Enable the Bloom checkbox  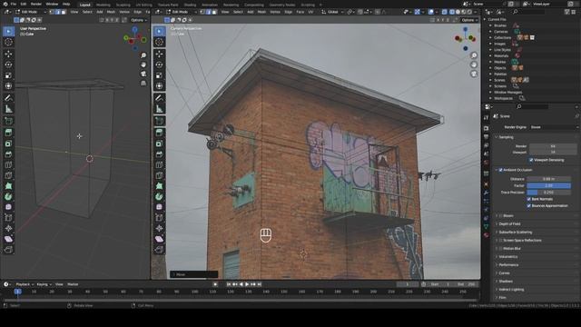coord(500,216)
